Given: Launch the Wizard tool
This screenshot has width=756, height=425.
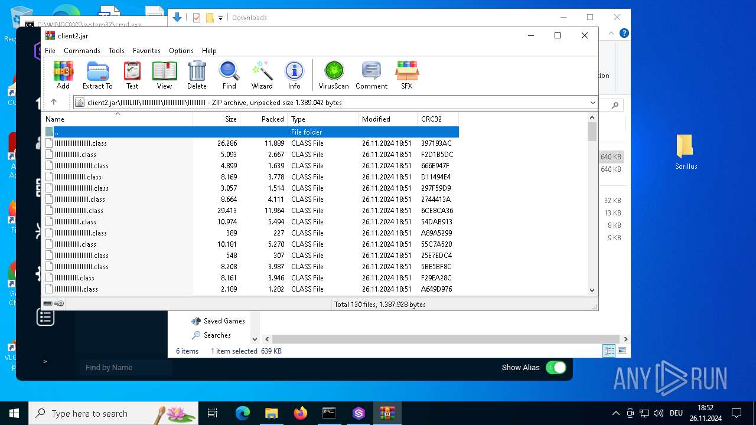Looking at the screenshot, I should pyautogui.click(x=262, y=75).
